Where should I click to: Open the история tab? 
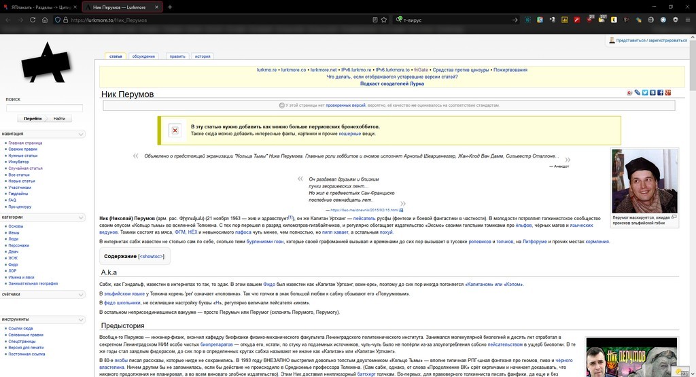coord(203,56)
